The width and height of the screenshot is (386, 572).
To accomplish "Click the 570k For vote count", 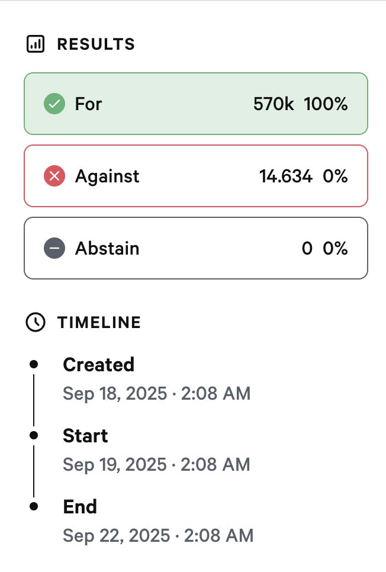I will pos(274,104).
